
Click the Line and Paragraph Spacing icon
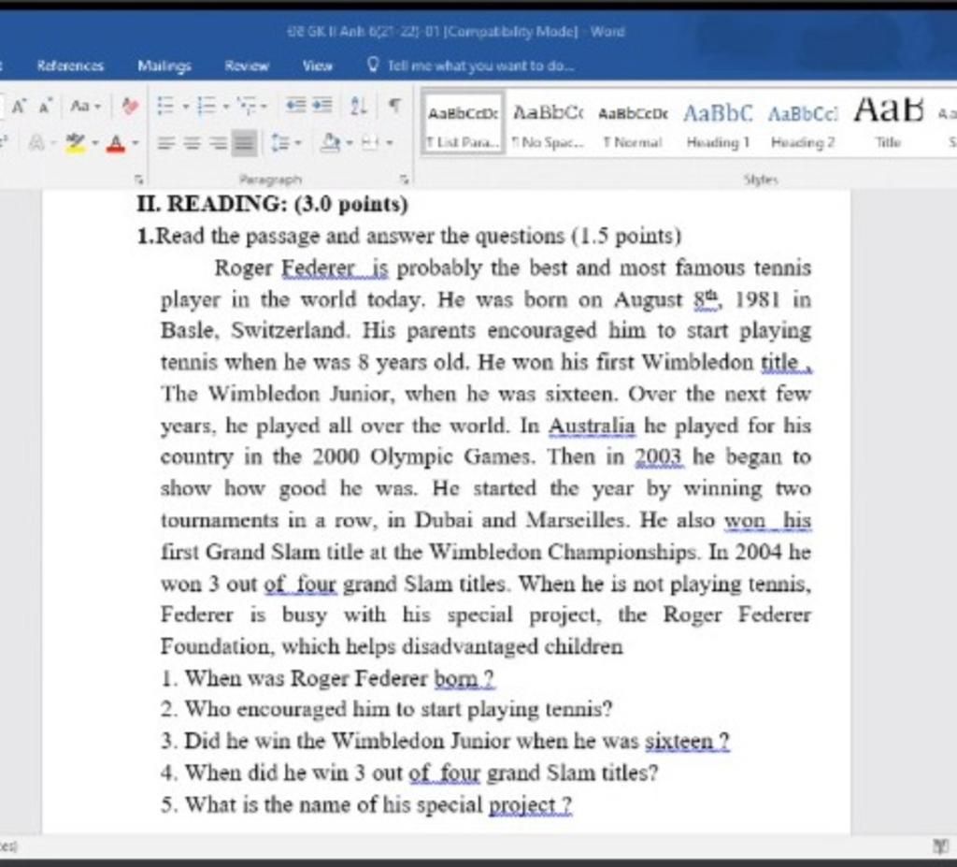(280, 144)
